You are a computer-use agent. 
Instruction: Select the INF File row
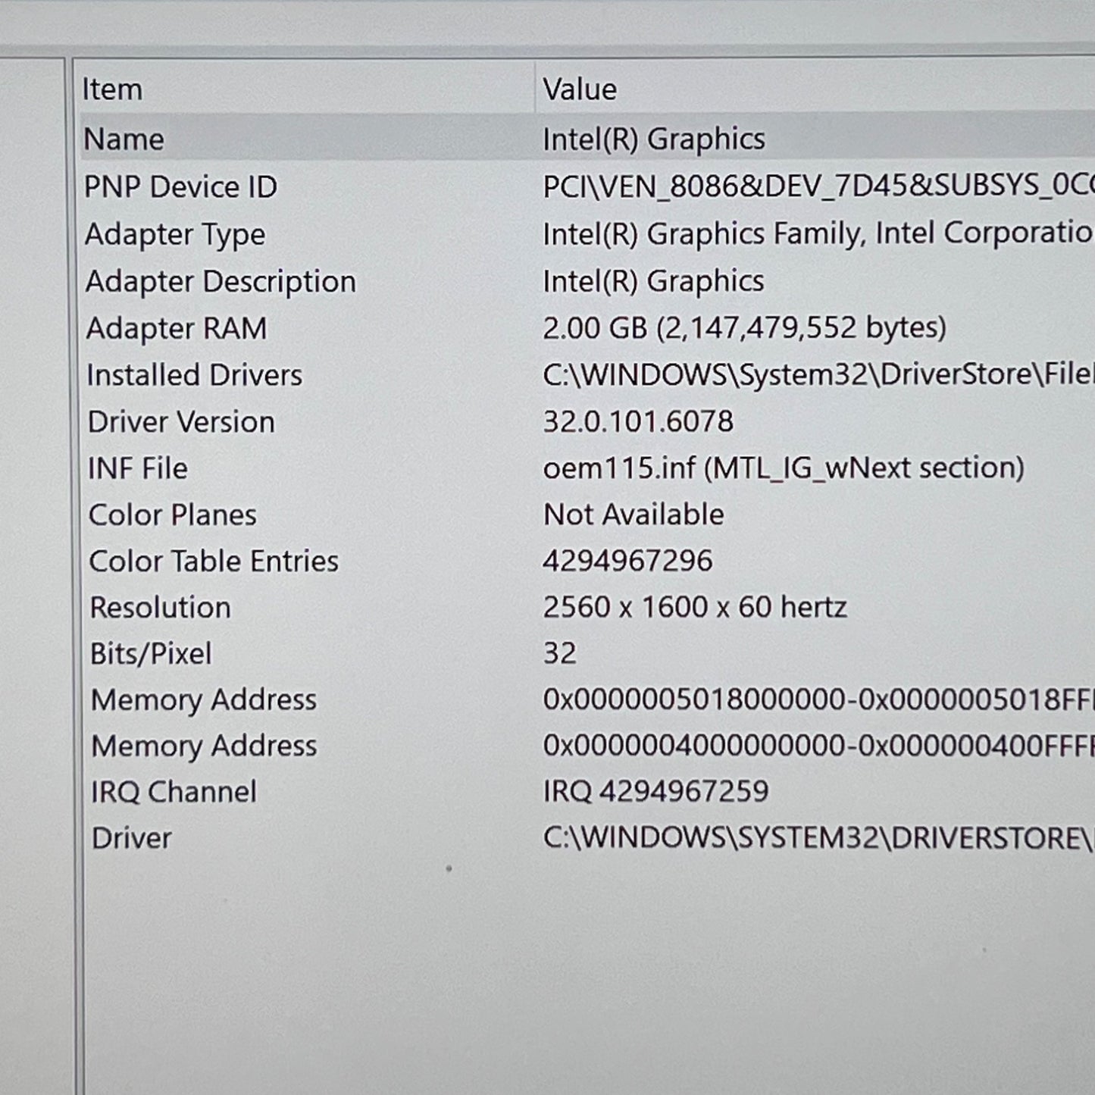pyautogui.click(x=138, y=468)
